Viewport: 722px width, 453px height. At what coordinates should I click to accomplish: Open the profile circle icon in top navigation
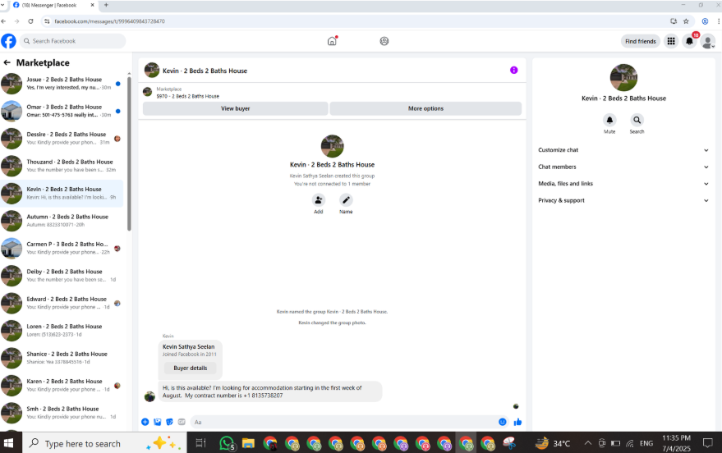384,41
